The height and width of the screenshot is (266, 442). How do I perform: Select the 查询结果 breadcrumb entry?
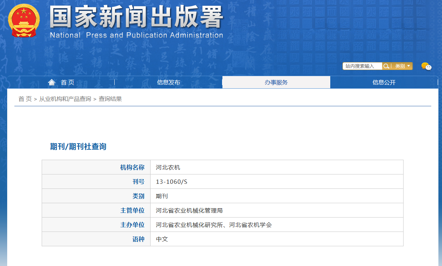pyautogui.click(x=110, y=99)
